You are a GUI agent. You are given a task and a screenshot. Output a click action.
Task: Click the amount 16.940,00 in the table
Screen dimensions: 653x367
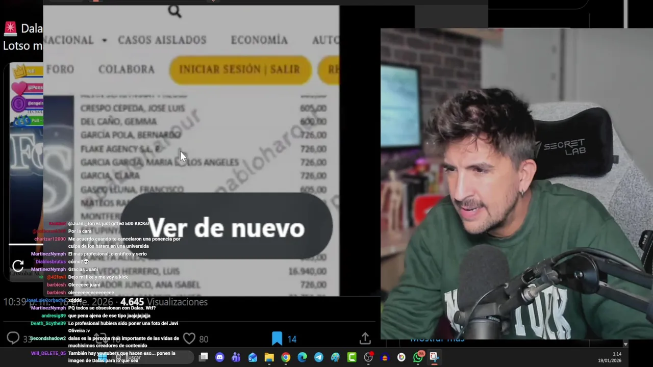coord(307,272)
